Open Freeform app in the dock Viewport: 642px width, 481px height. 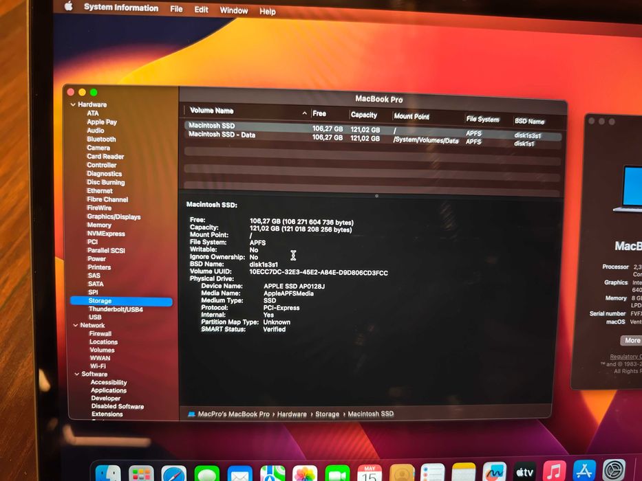click(x=494, y=472)
